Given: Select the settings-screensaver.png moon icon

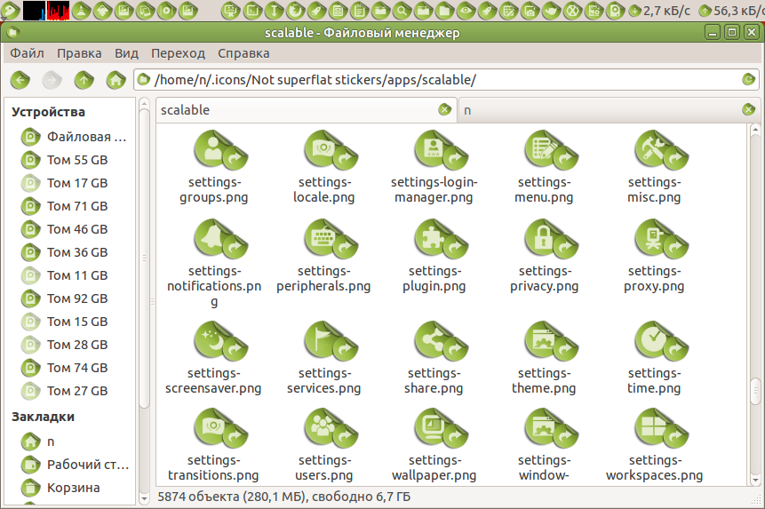Looking at the screenshot, I should click(219, 341).
